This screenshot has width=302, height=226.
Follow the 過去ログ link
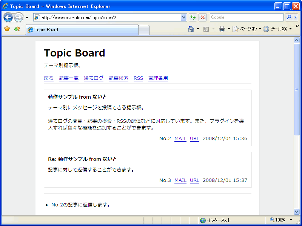tap(94, 78)
